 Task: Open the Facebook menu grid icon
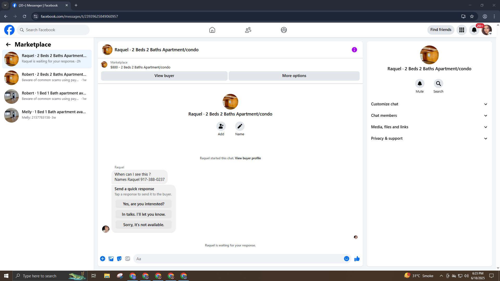click(462, 30)
